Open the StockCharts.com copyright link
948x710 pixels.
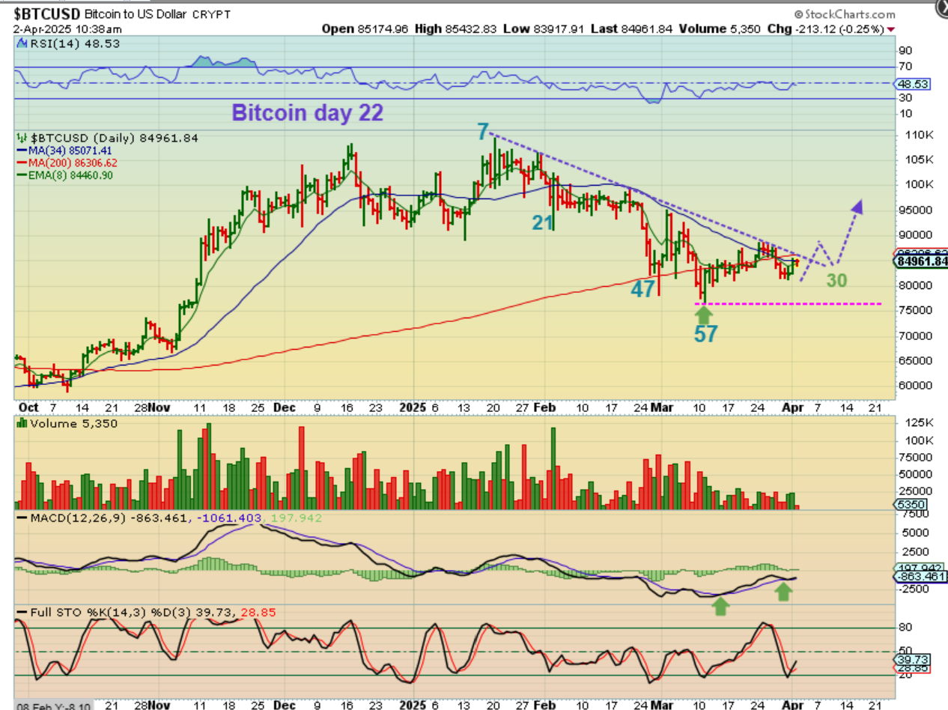coord(844,14)
